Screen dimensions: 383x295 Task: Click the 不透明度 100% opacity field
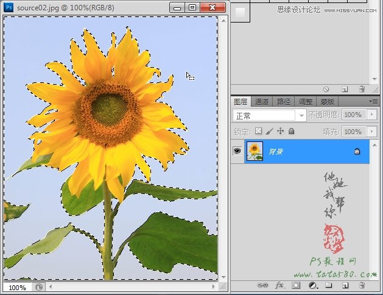pyautogui.click(x=354, y=115)
